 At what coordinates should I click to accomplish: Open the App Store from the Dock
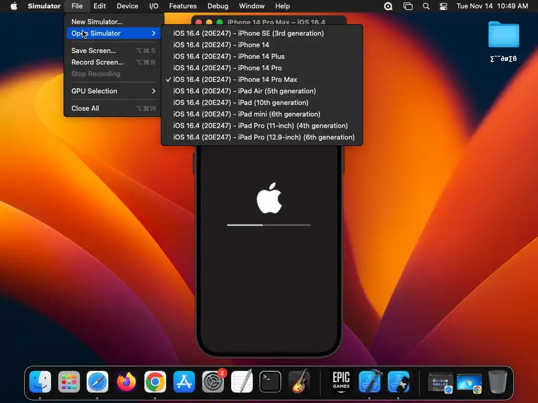click(x=184, y=382)
